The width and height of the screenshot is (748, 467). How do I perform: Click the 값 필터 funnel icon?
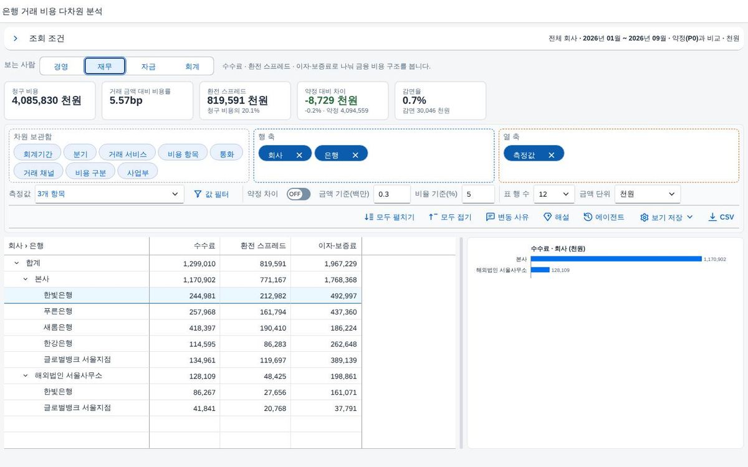[x=198, y=194]
